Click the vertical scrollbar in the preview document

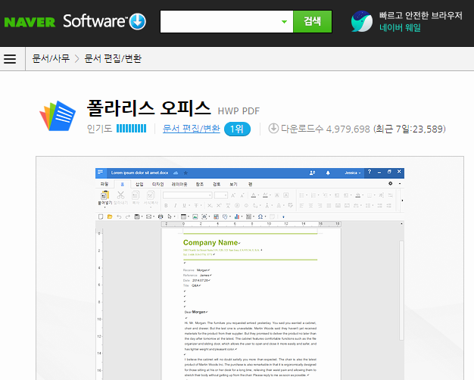[401, 290]
